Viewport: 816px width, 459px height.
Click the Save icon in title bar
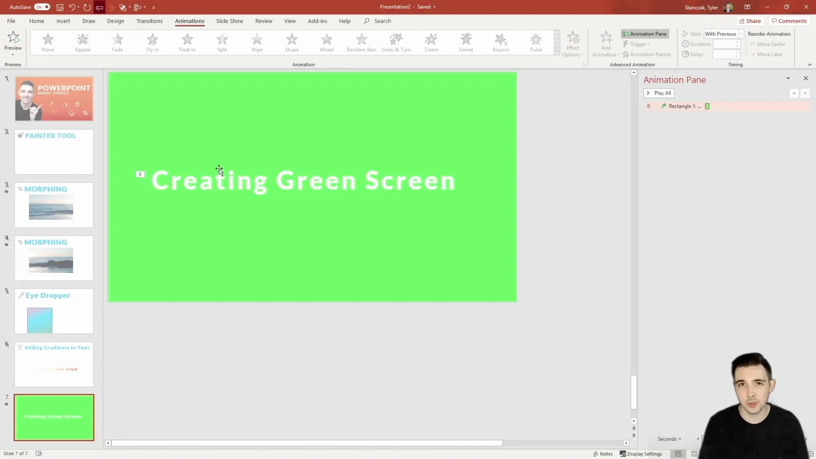click(x=60, y=7)
